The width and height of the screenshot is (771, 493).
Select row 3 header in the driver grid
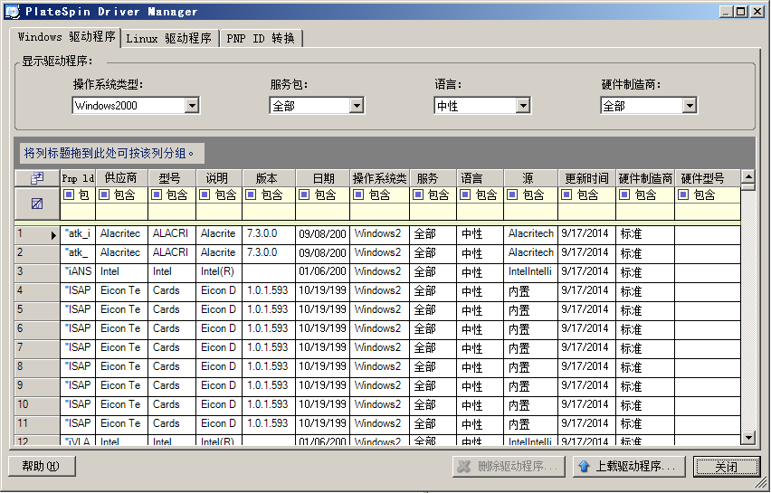coord(36,271)
